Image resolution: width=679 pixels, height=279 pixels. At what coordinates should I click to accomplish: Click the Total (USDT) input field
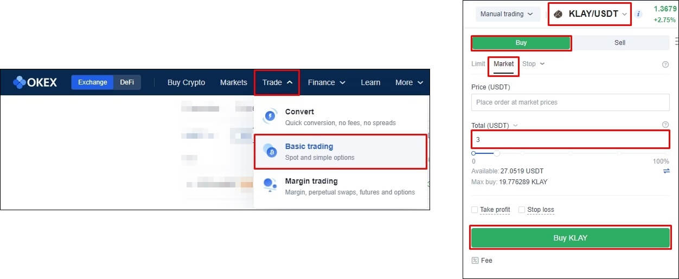tap(570, 139)
